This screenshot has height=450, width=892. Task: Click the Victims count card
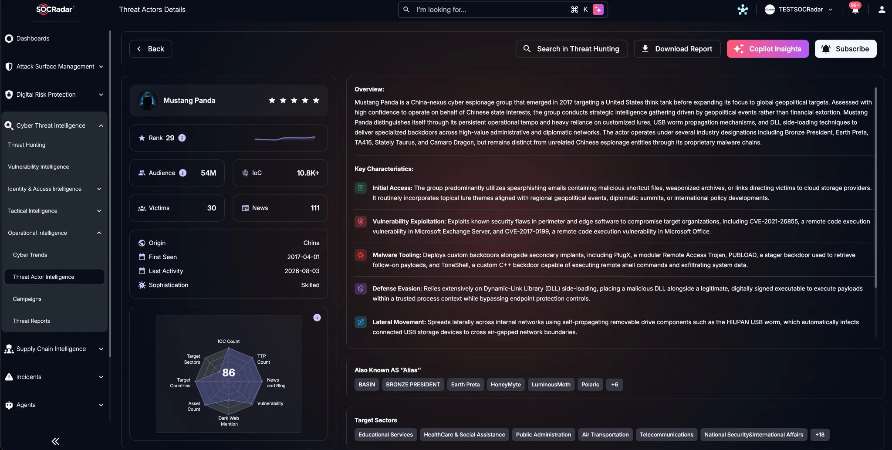177,208
